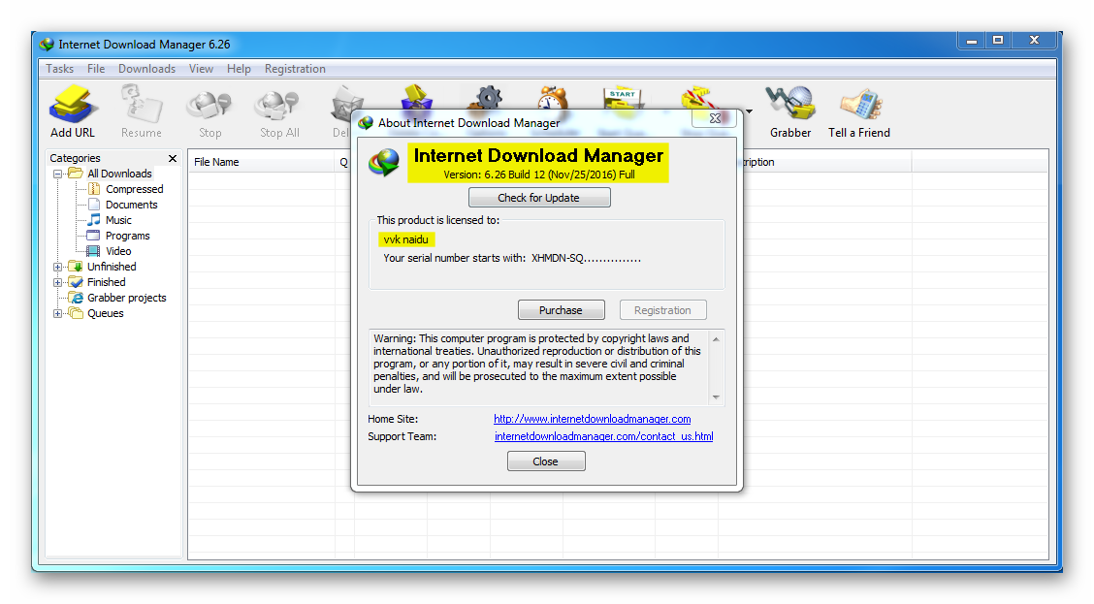Open the Scheduler alarm clock icon

click(553, 98)
